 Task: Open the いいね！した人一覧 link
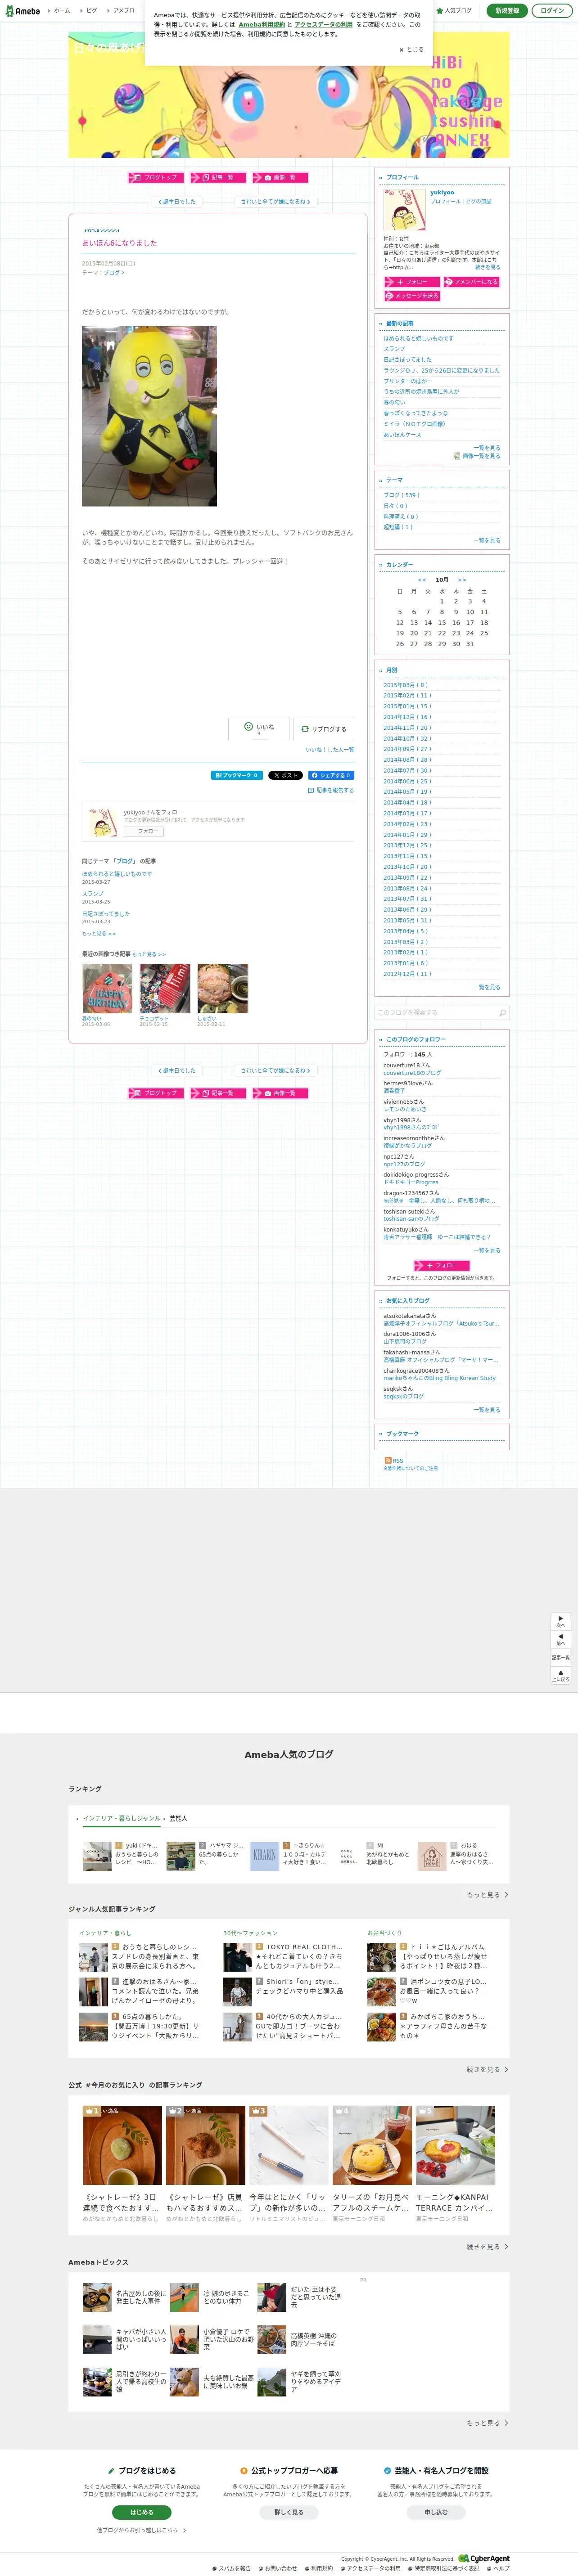click(x=330, y=749)
